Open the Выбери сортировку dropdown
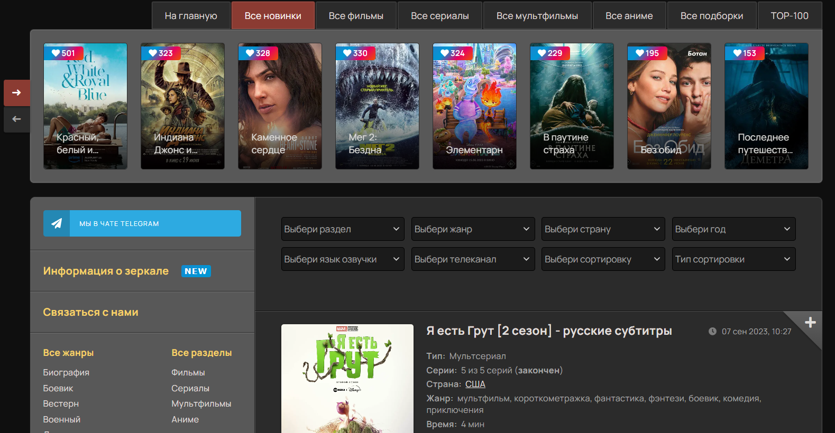Viewport: 835px width, 433px height. (603, 259)
